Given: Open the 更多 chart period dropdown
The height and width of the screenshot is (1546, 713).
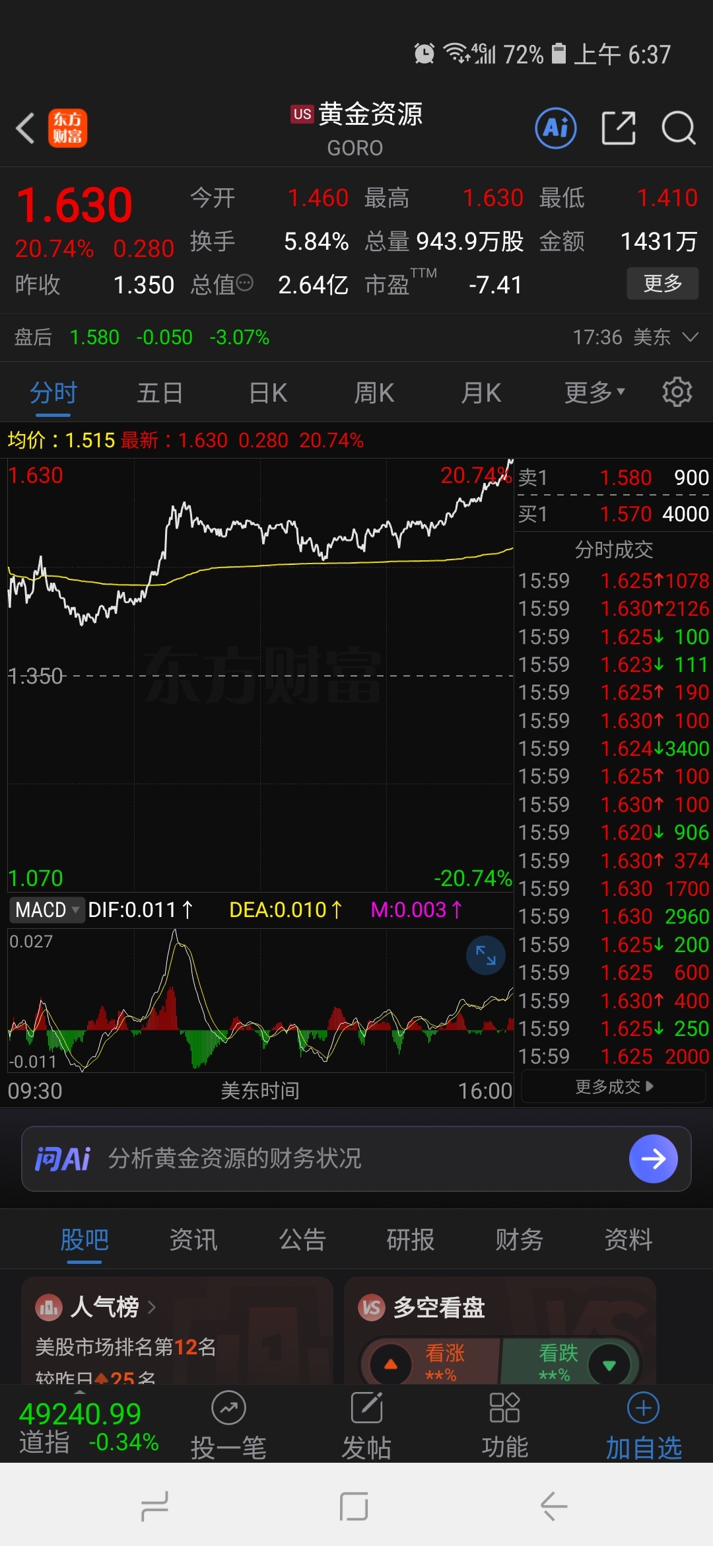Looking at the screenshot, I should (x=595, y=392).
